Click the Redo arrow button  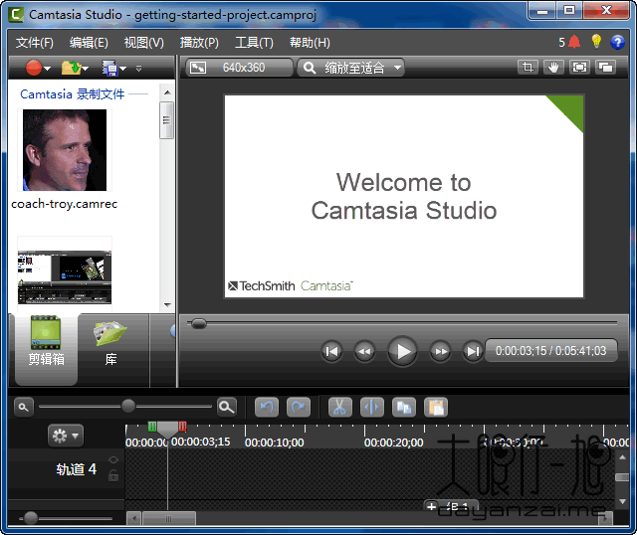click(299, 407)
